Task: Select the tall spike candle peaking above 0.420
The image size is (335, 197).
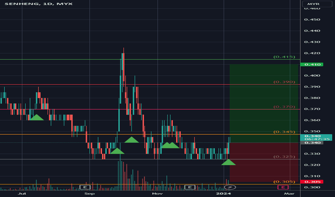Action: (124, 67)
